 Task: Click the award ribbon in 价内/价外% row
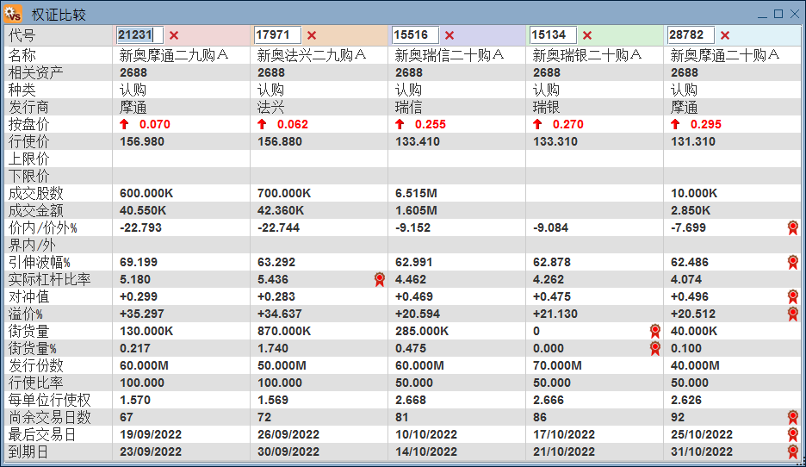click(x=793, y=227)
